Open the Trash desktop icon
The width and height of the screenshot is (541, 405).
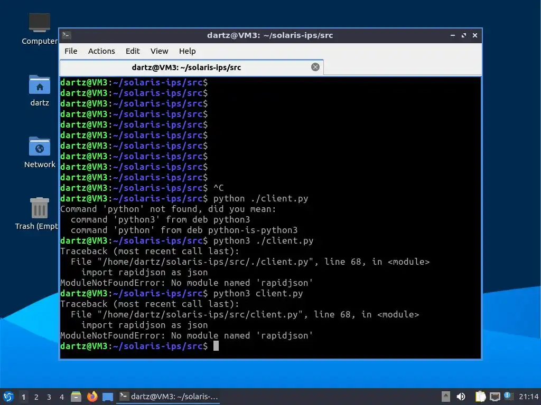click(37, 214)
